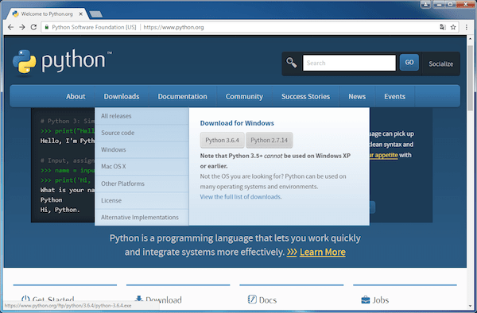Select Mac OS X in Downloads submenu
The image size is (477, 313).
[142, 167]
